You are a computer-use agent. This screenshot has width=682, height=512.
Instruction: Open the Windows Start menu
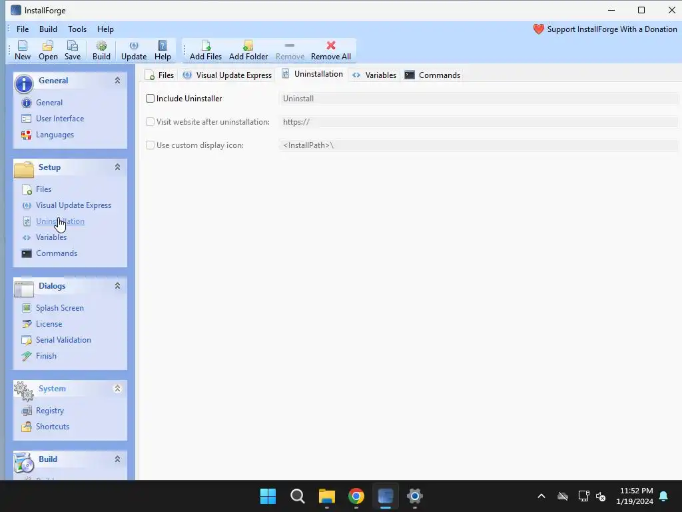click(268, 496)
